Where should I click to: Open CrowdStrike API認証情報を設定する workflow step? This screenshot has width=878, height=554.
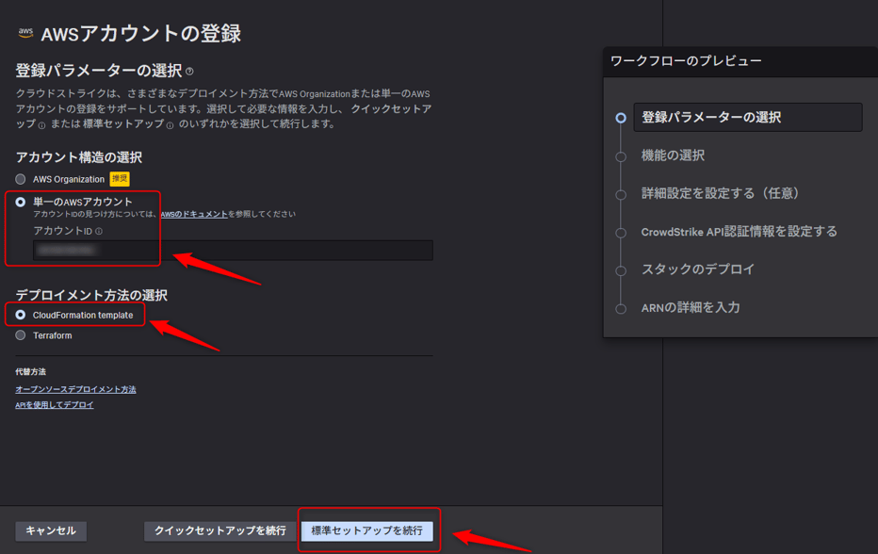[x=739, y=232]
